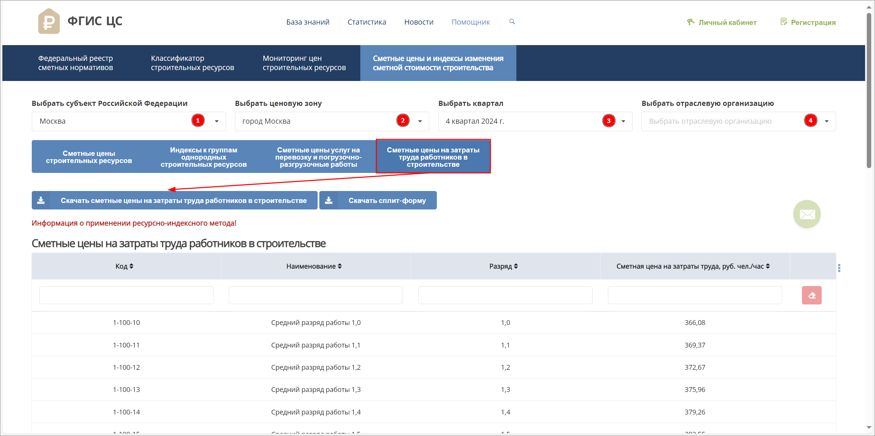Screen dimensions: 875x436
Task: Click Средний разряд работы 1,2 cell
Action: click(316, 367)
